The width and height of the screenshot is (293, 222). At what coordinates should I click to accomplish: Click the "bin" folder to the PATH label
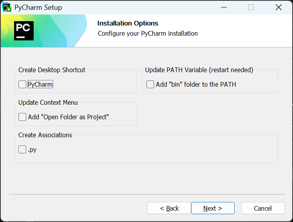[x=196, y=84]
